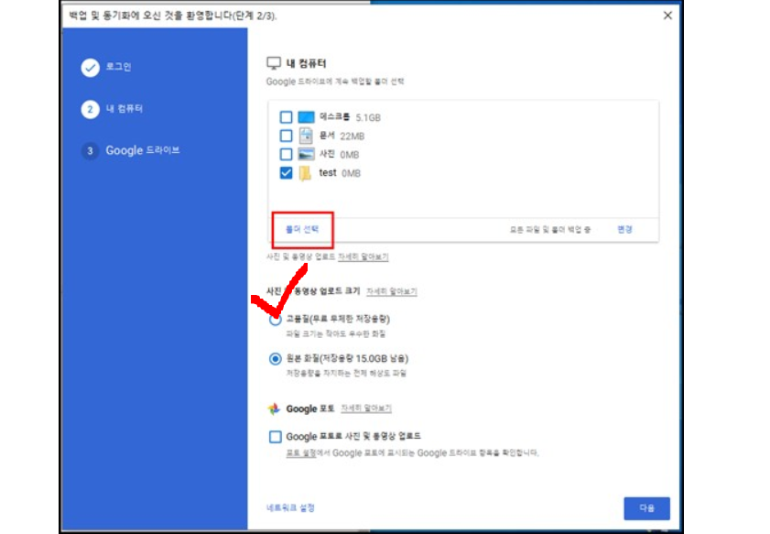Viewport: 770px width, 534px height.
Task: Click the '22MB' size text
Action: point(352,136)
